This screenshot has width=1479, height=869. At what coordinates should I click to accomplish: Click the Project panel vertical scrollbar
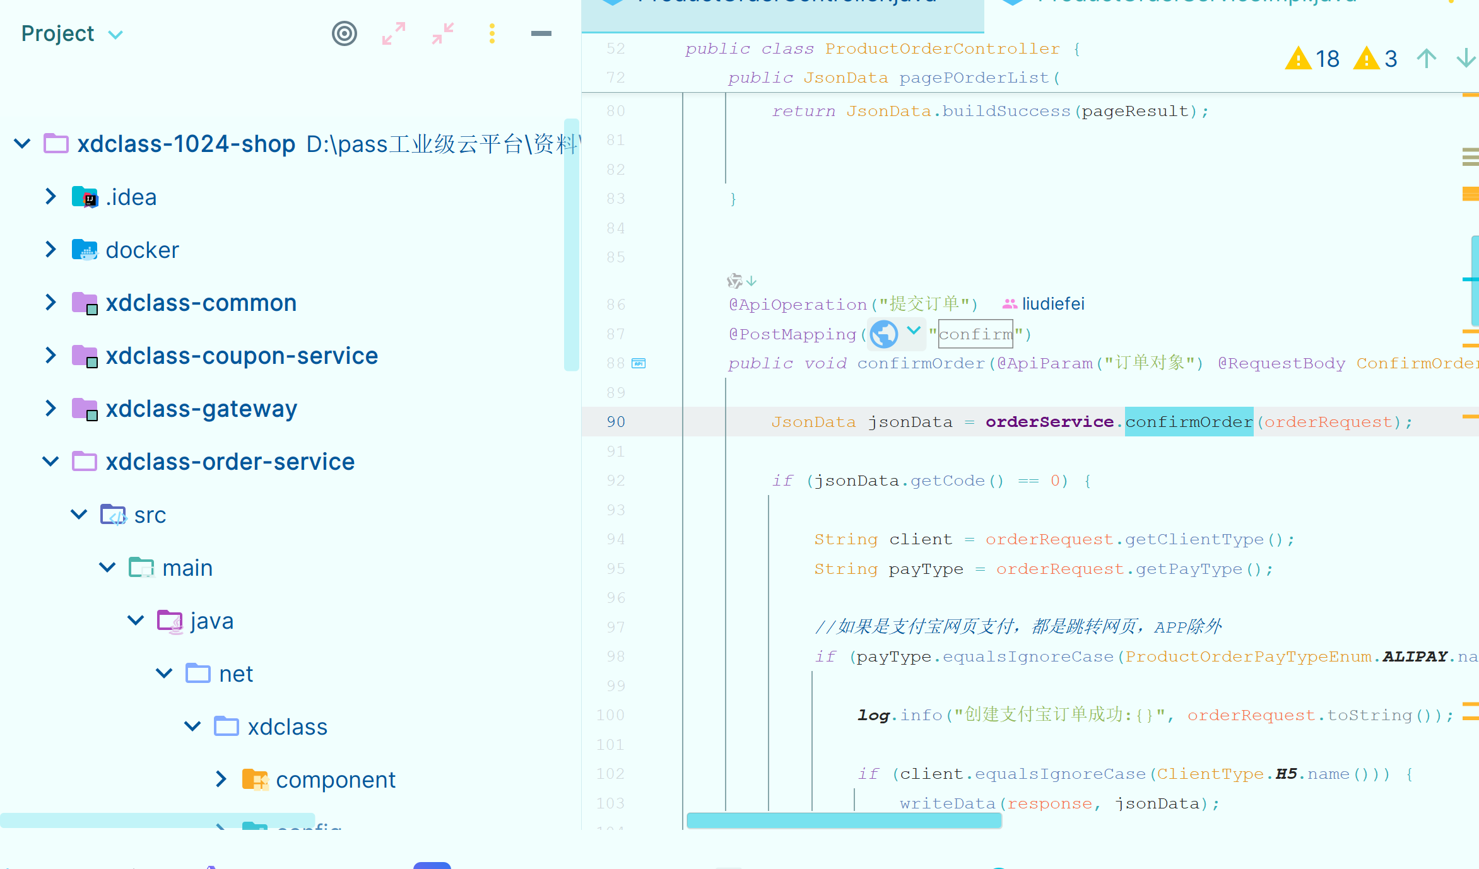pos(572,245)
